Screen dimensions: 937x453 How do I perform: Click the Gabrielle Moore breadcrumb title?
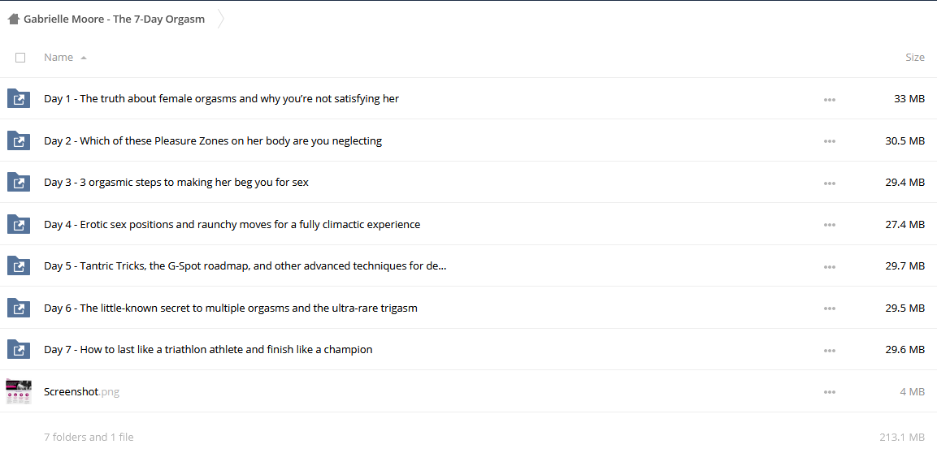click(x=114, y=19)
